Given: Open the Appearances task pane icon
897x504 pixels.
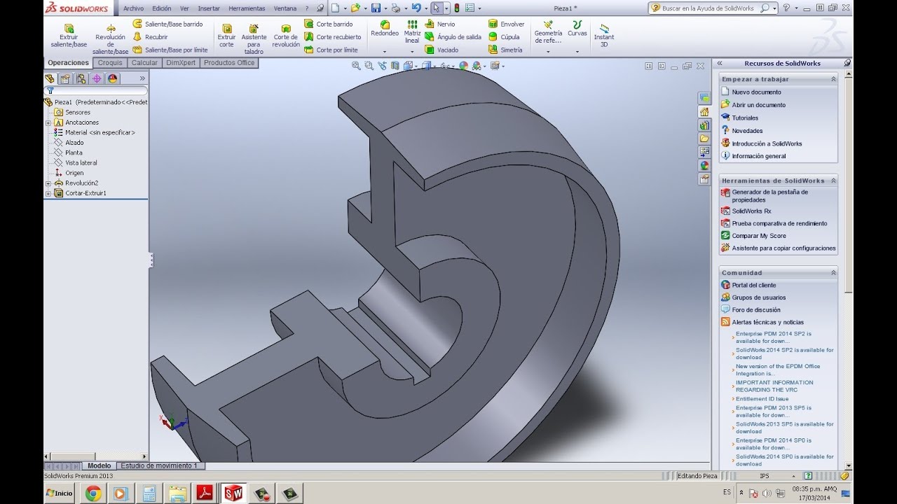Looking at the screenshot, I should point(704,165).
